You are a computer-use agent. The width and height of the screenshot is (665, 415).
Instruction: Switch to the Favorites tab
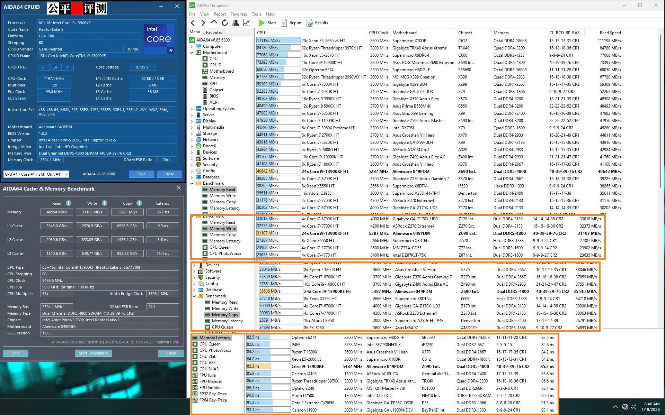(214, 32)
